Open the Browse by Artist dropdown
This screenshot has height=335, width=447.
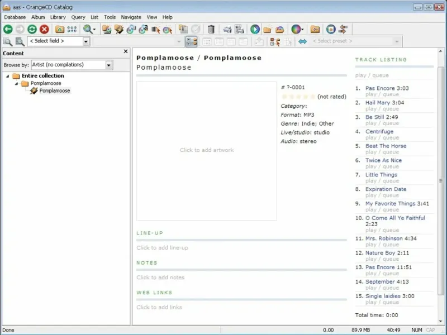(108, 65)
